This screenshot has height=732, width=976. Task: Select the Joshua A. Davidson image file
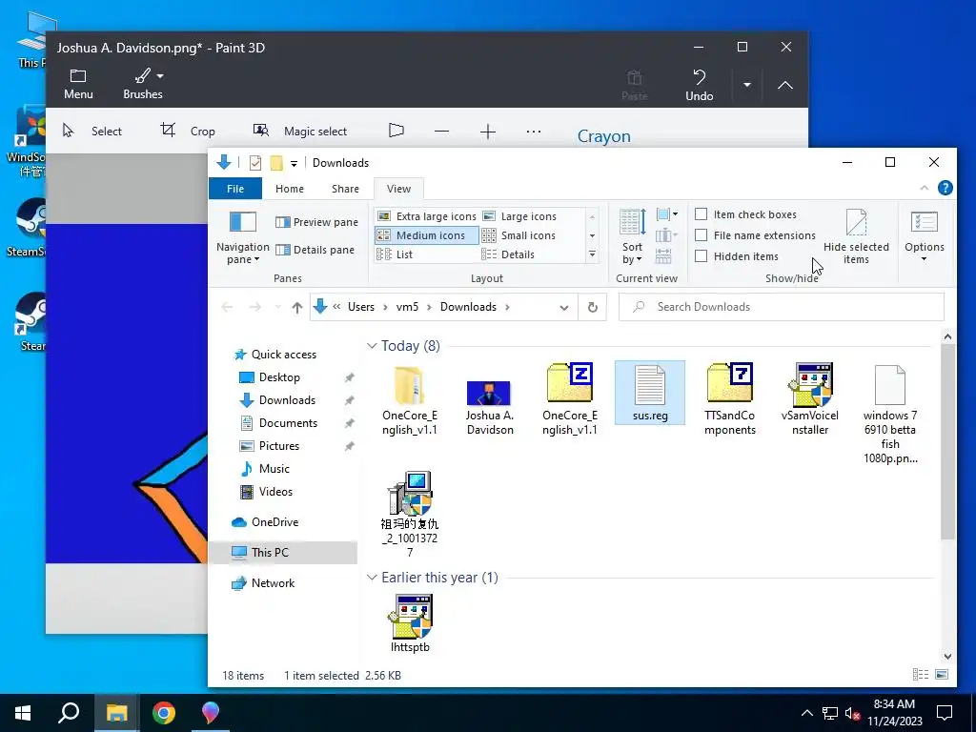coord(489,408)
